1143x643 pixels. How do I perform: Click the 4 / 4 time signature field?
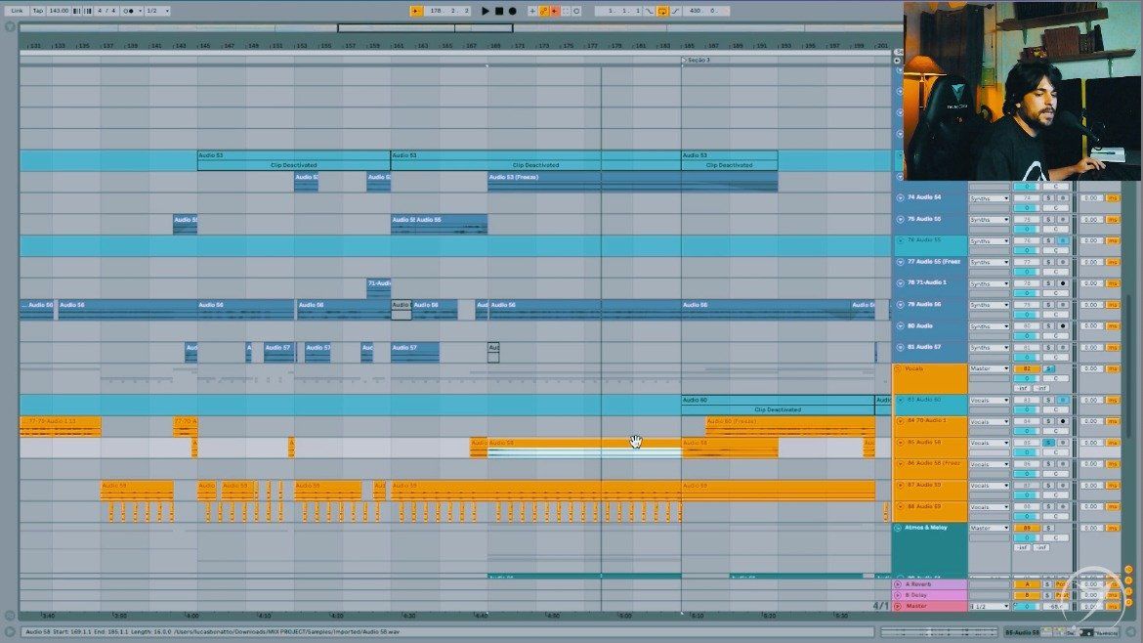[106, 11]
